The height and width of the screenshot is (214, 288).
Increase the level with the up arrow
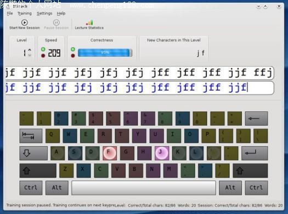pyautogui.click(x=30, y=50)
